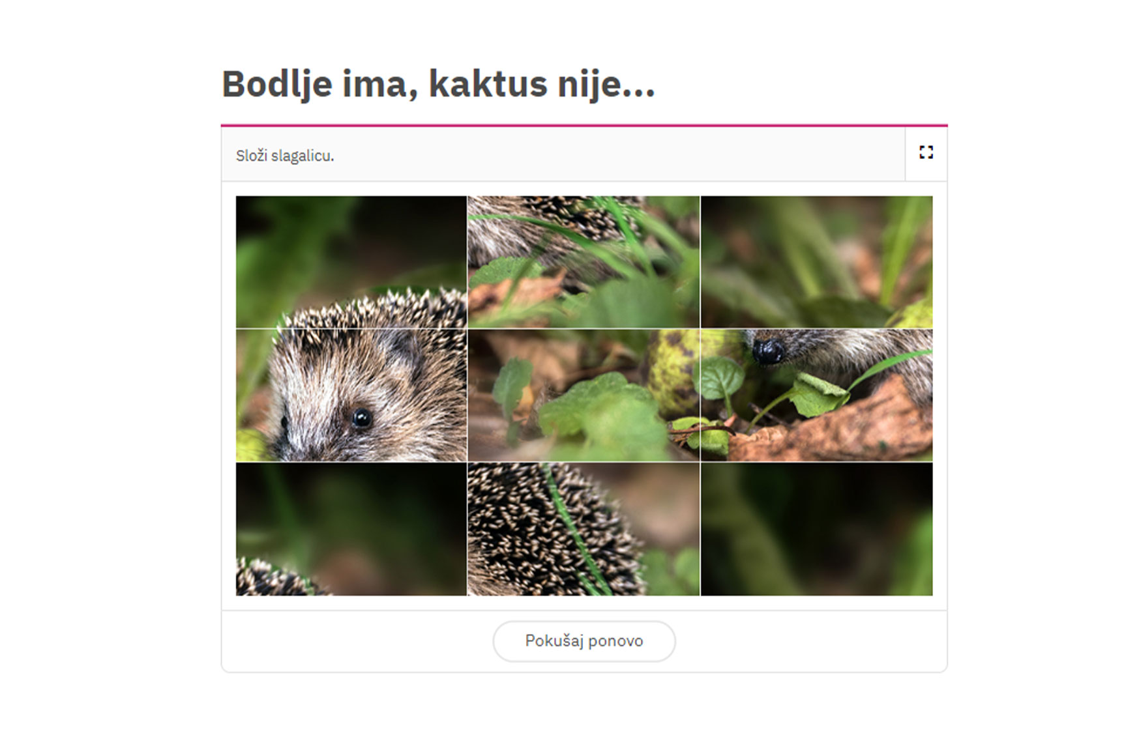Pick the bottom-left dark piece with spines corner
Image resolution: width=1139 pixels, height=748 pixels.
click(x=351, y=529)
